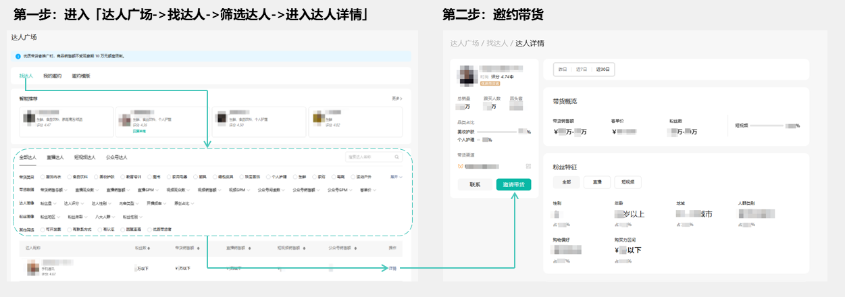Switch to the 邀约模板 tab

[x=81, y=76]
